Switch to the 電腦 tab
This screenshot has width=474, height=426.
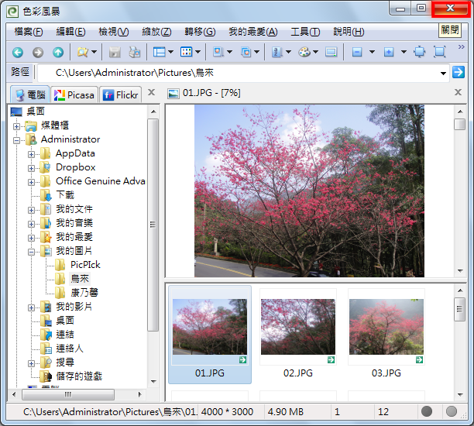30,94
